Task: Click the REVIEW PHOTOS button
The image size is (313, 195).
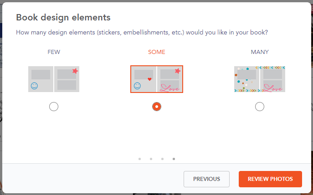Action: point(270,179)
